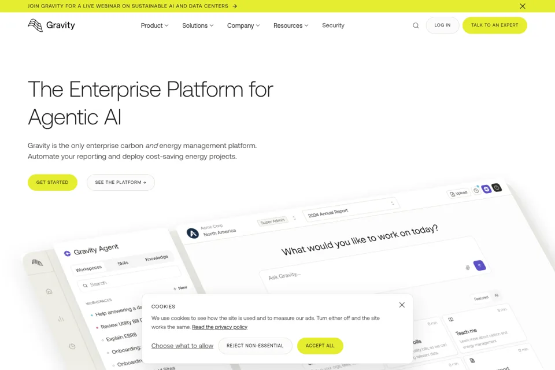Click the GET STARTED button
The image size is (555, 370).
53,182
